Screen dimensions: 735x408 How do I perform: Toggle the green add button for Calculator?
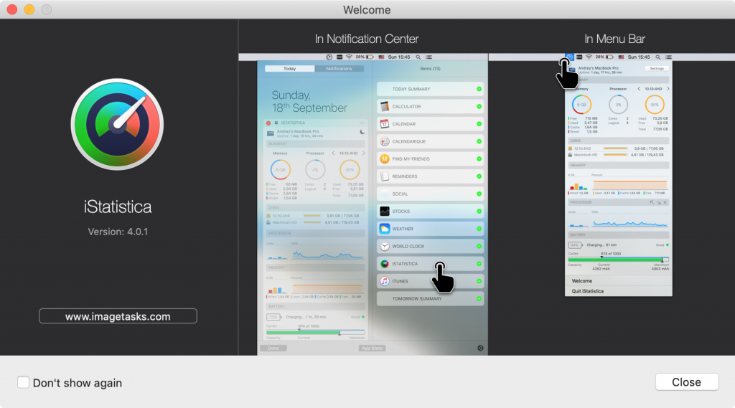[x=479, y=106]
